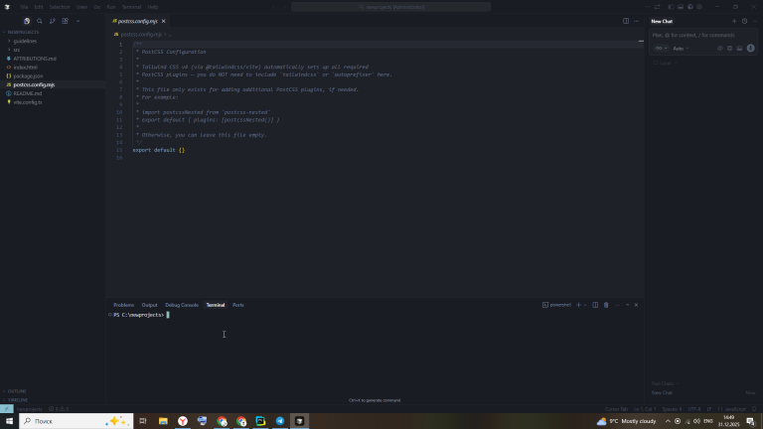Open the Auto model dropdown
This screenshot has height=429, width=763.
(x=681, y=48)
